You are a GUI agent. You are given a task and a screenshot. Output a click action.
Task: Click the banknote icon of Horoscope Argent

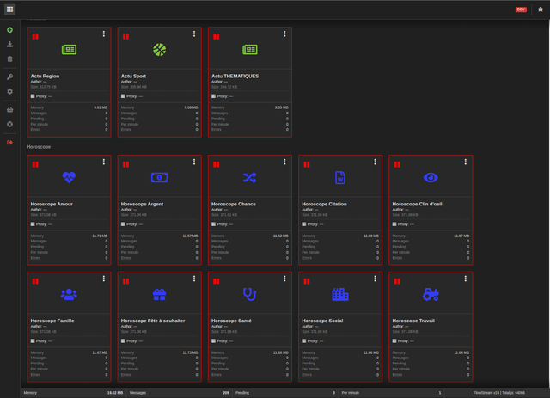(160, 178)
